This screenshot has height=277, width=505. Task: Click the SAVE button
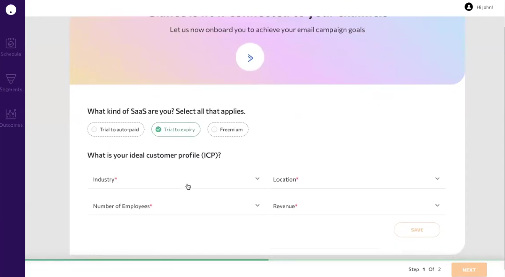[x=417, y=230]
